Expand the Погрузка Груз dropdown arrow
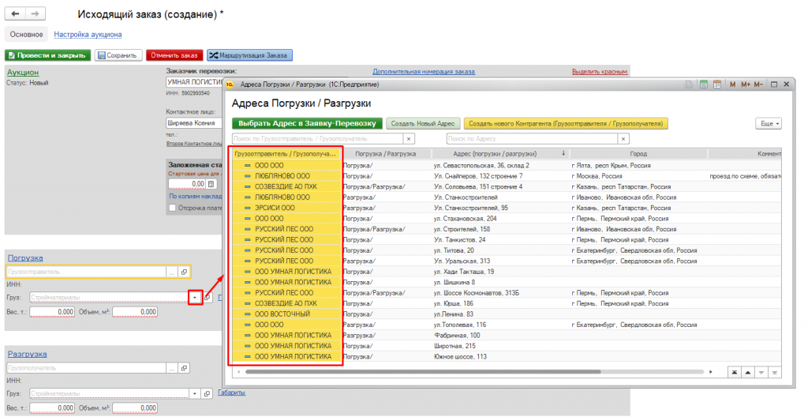 pyautogui.click(x=195, y=298)
